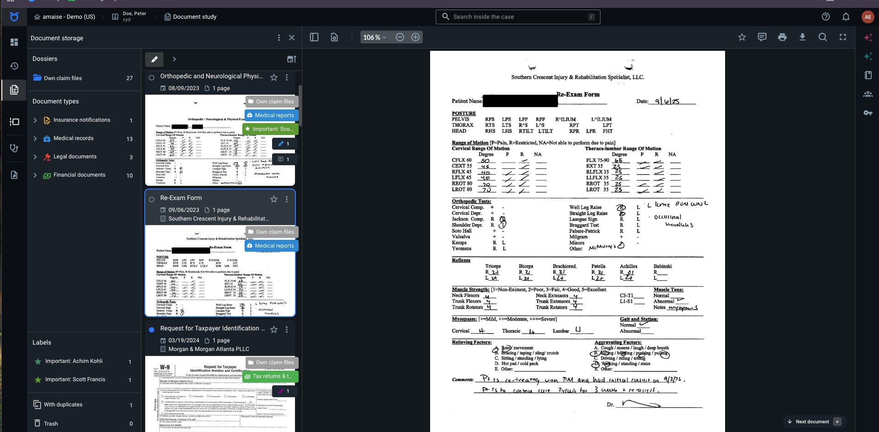Close the Document storage panel
Image resolution: width=879 pixels, height=432 pixels.
(x=292, y=38)
